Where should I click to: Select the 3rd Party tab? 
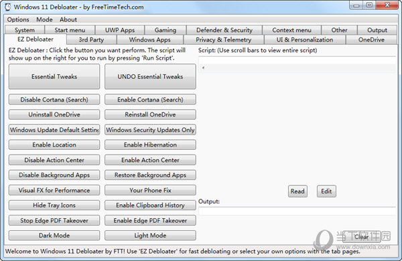(x=91, y=39)
